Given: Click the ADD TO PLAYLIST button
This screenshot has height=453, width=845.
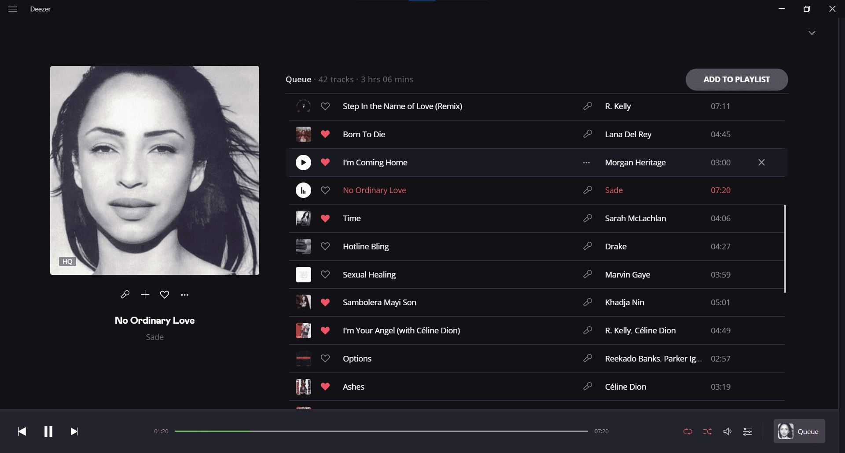Looking at the screenshot, I should [x=737, y=80].
